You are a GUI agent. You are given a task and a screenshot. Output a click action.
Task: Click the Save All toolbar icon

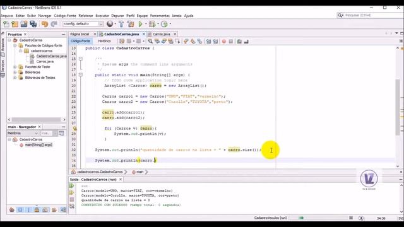point(33,24)
